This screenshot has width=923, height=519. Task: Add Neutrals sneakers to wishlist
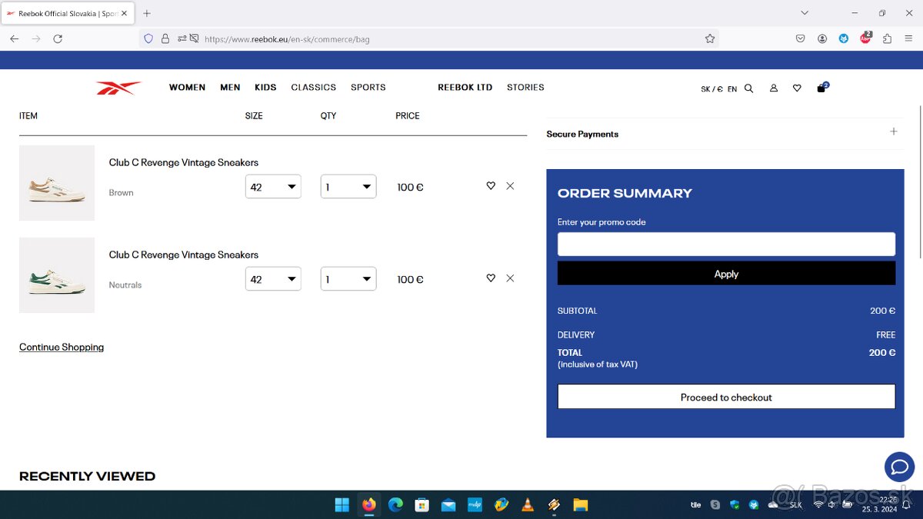(491, 278)
